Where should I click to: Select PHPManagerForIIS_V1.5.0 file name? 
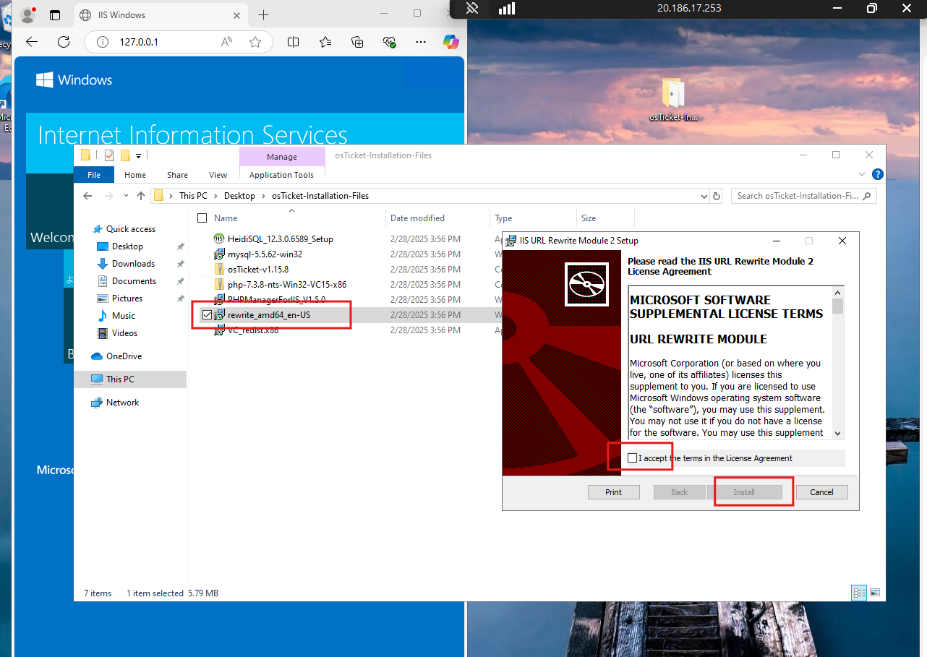(x=277, y=299)
